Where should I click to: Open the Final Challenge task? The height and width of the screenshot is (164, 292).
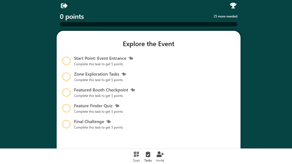coord(89,121)
